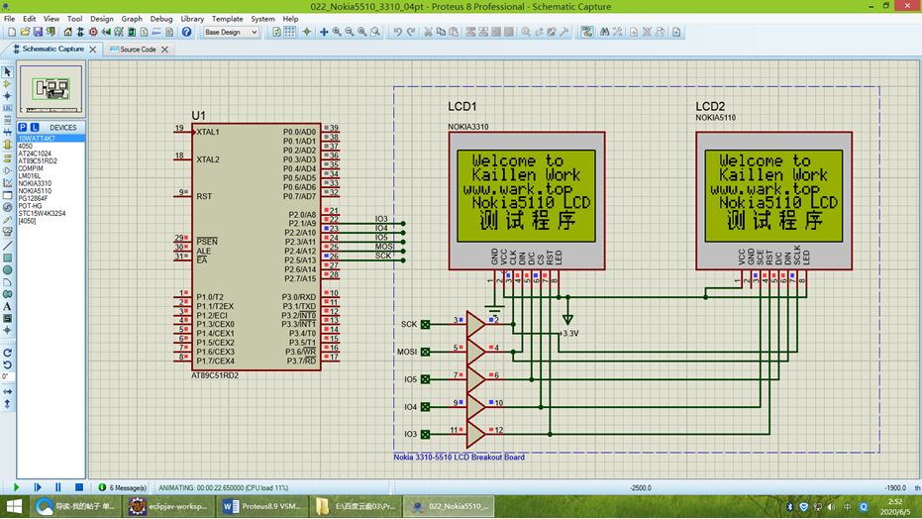
Task: Open Proteus8.9 VSM Word document in taskbar
Action: [x=262, y=506]
